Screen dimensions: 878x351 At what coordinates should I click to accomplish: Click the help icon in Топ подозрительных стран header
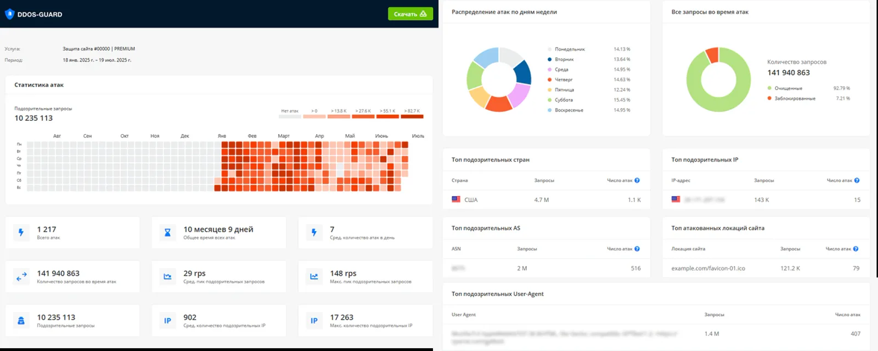pyautogui.click(x=637, y=180)
